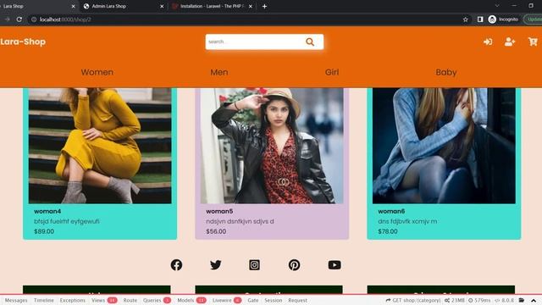Click inside the search input field
This screenshot has height=305, width=542.
(x=255, y=42)
